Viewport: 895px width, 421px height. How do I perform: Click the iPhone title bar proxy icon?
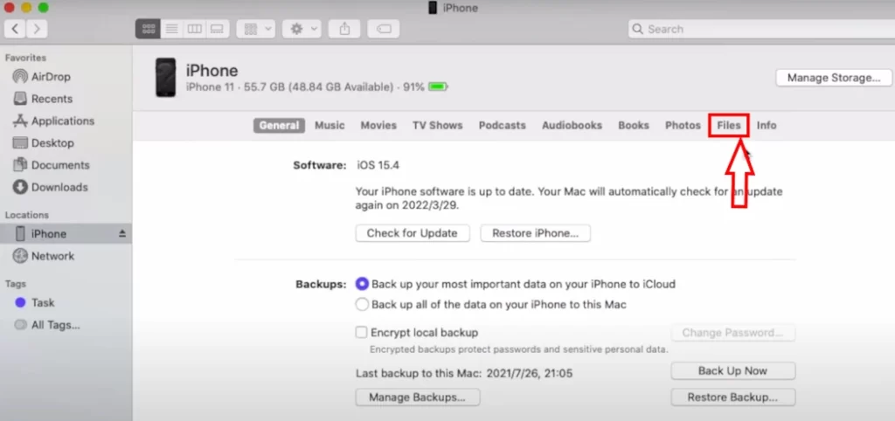click(433, 8)
